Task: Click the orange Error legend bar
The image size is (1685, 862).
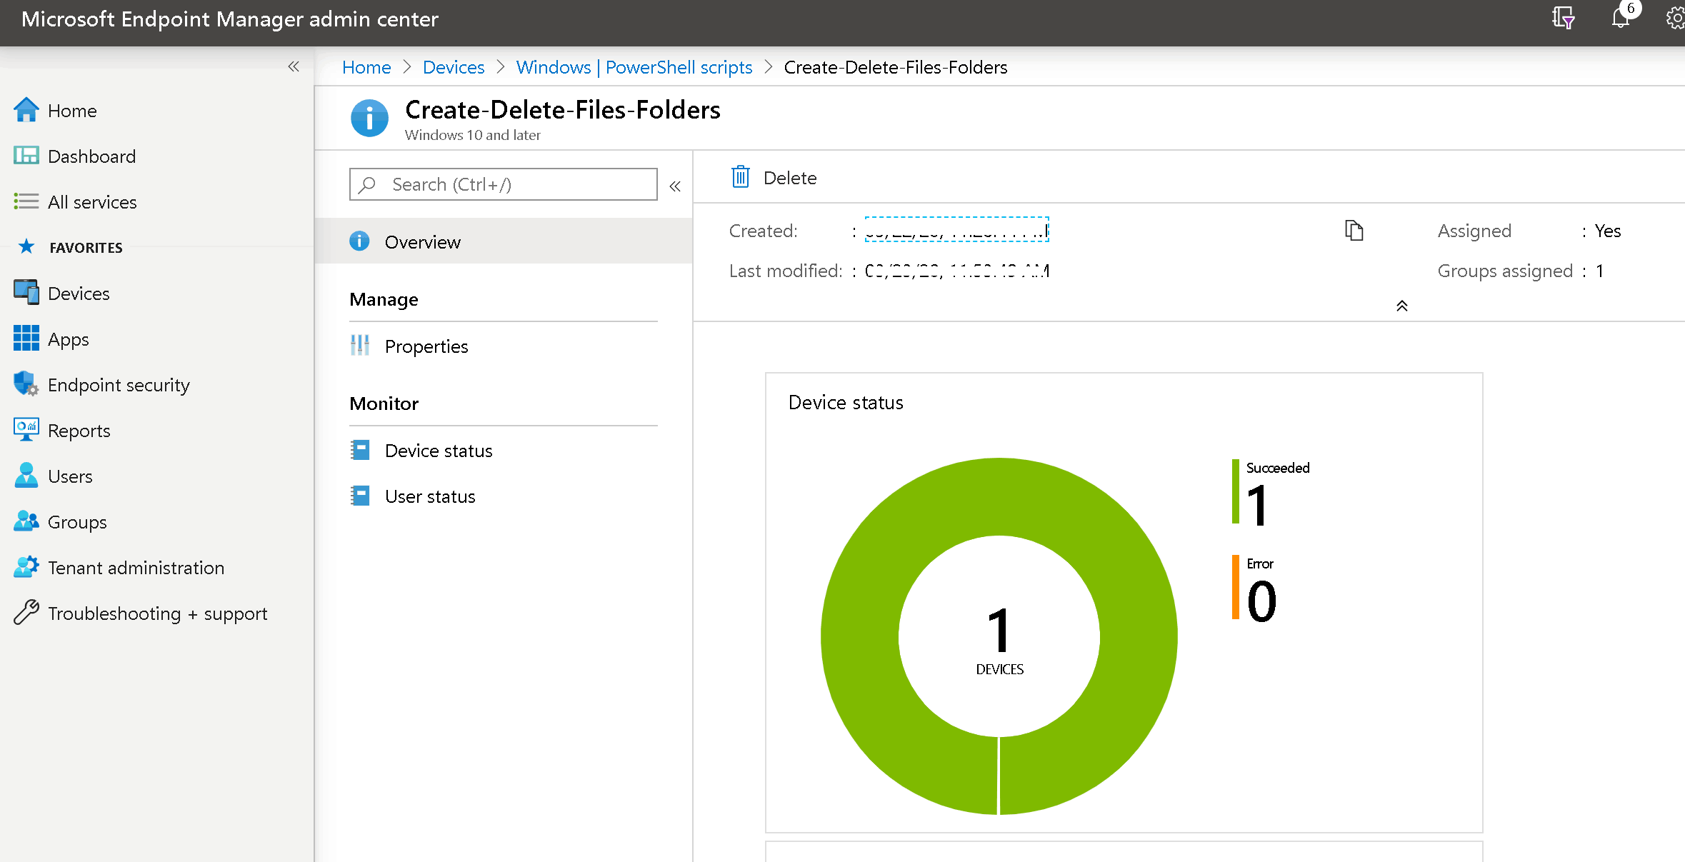Action: [x=1236, y=587]
